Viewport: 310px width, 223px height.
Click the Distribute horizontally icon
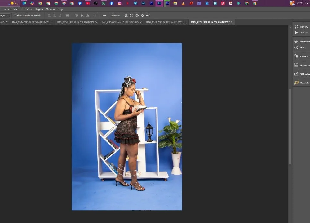click(x=95, y=16)
